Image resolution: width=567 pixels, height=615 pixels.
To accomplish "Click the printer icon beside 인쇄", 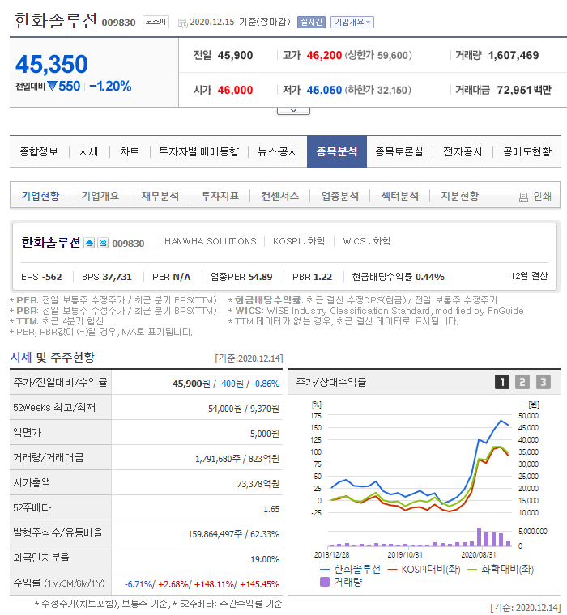I will pos(523,197).
